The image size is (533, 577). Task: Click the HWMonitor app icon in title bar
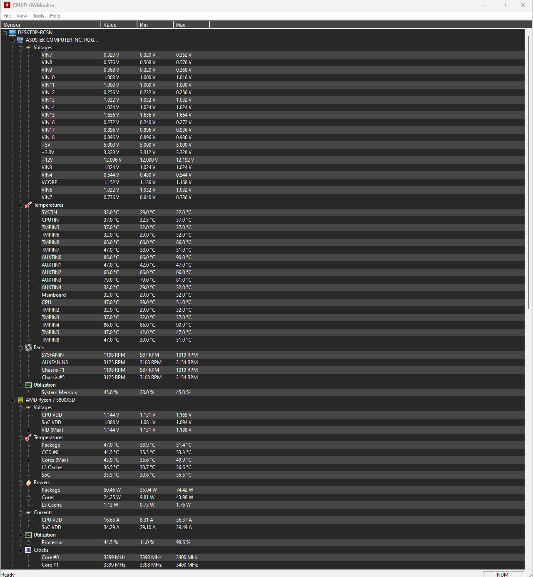[7, 5]
